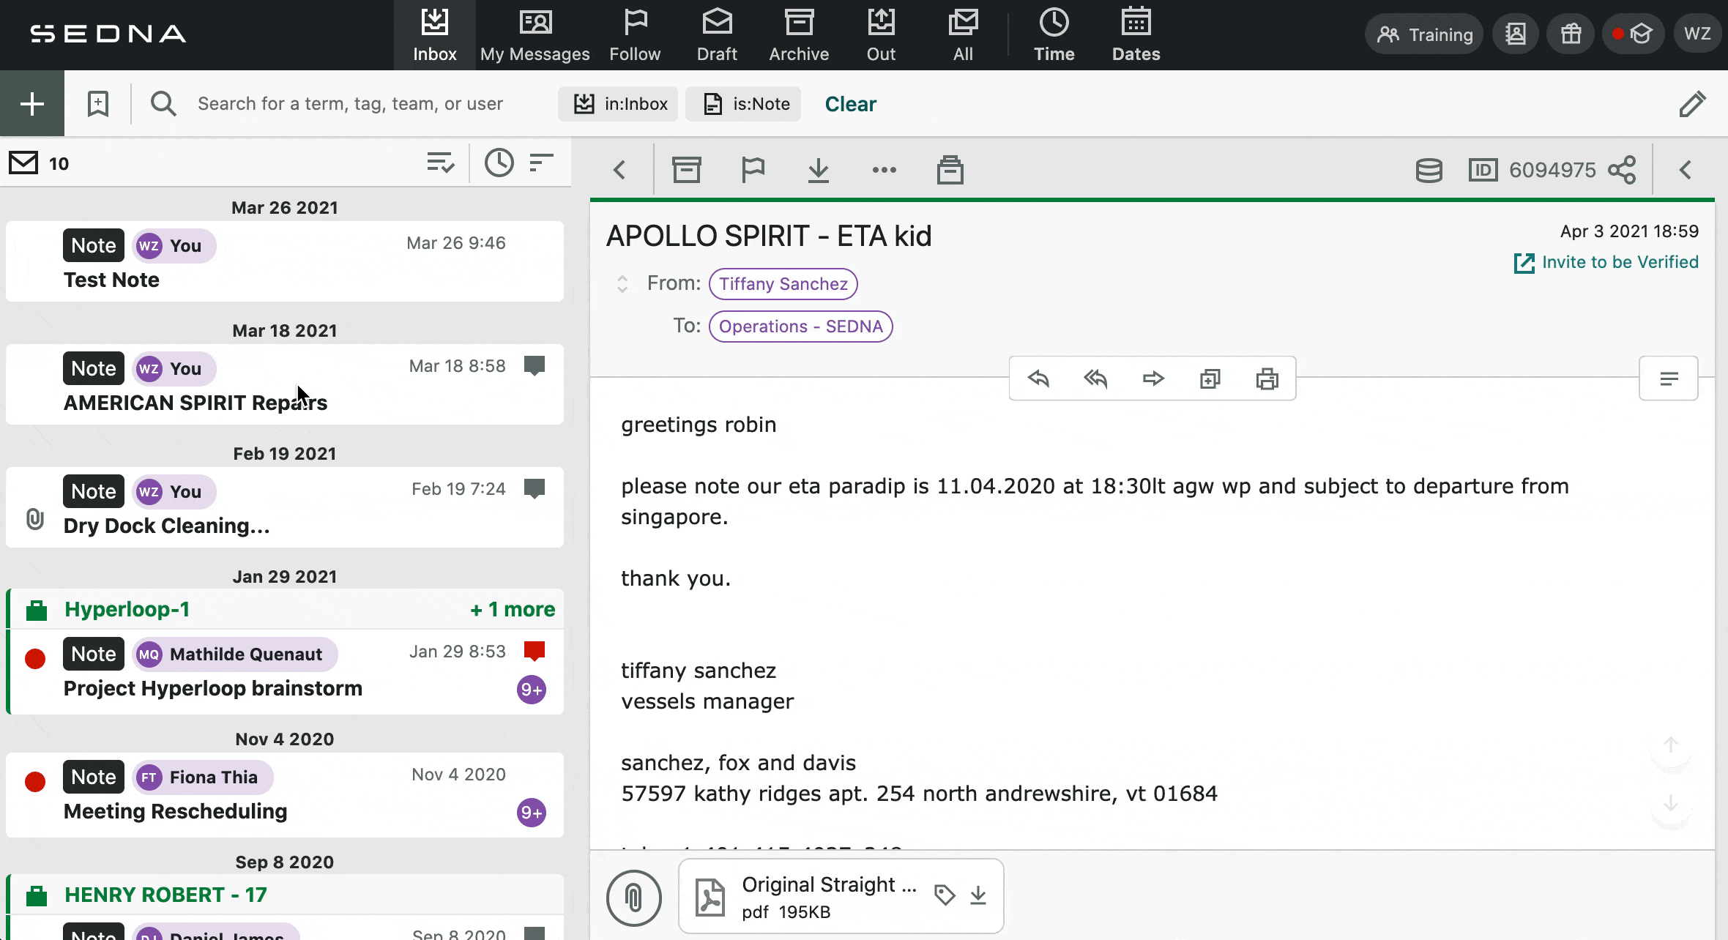Print the message
The image size is (1728, 940).
click(1267, 378)
